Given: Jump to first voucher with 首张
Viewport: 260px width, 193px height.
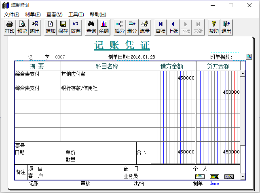Looking at the screenshot, I should pos(161,27).
